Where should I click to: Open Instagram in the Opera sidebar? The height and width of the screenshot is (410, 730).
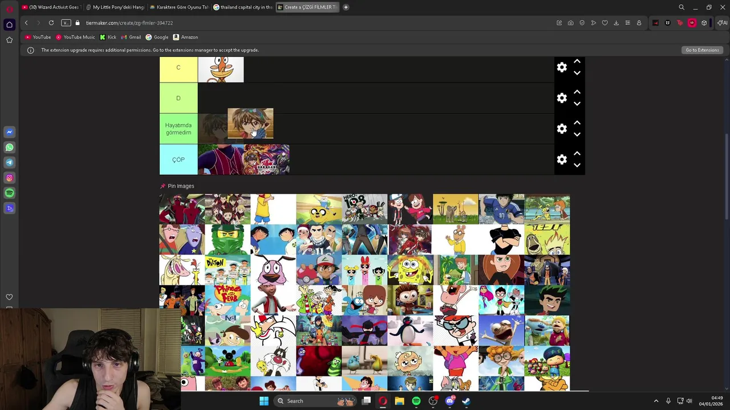pos(9,178)
